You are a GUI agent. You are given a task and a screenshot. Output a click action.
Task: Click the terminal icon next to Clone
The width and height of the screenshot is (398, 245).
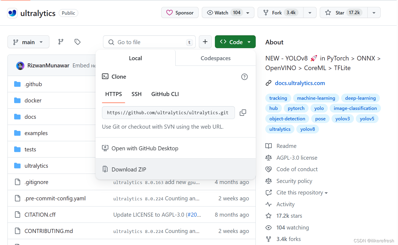pyautogui.click(x=105, y=76)
